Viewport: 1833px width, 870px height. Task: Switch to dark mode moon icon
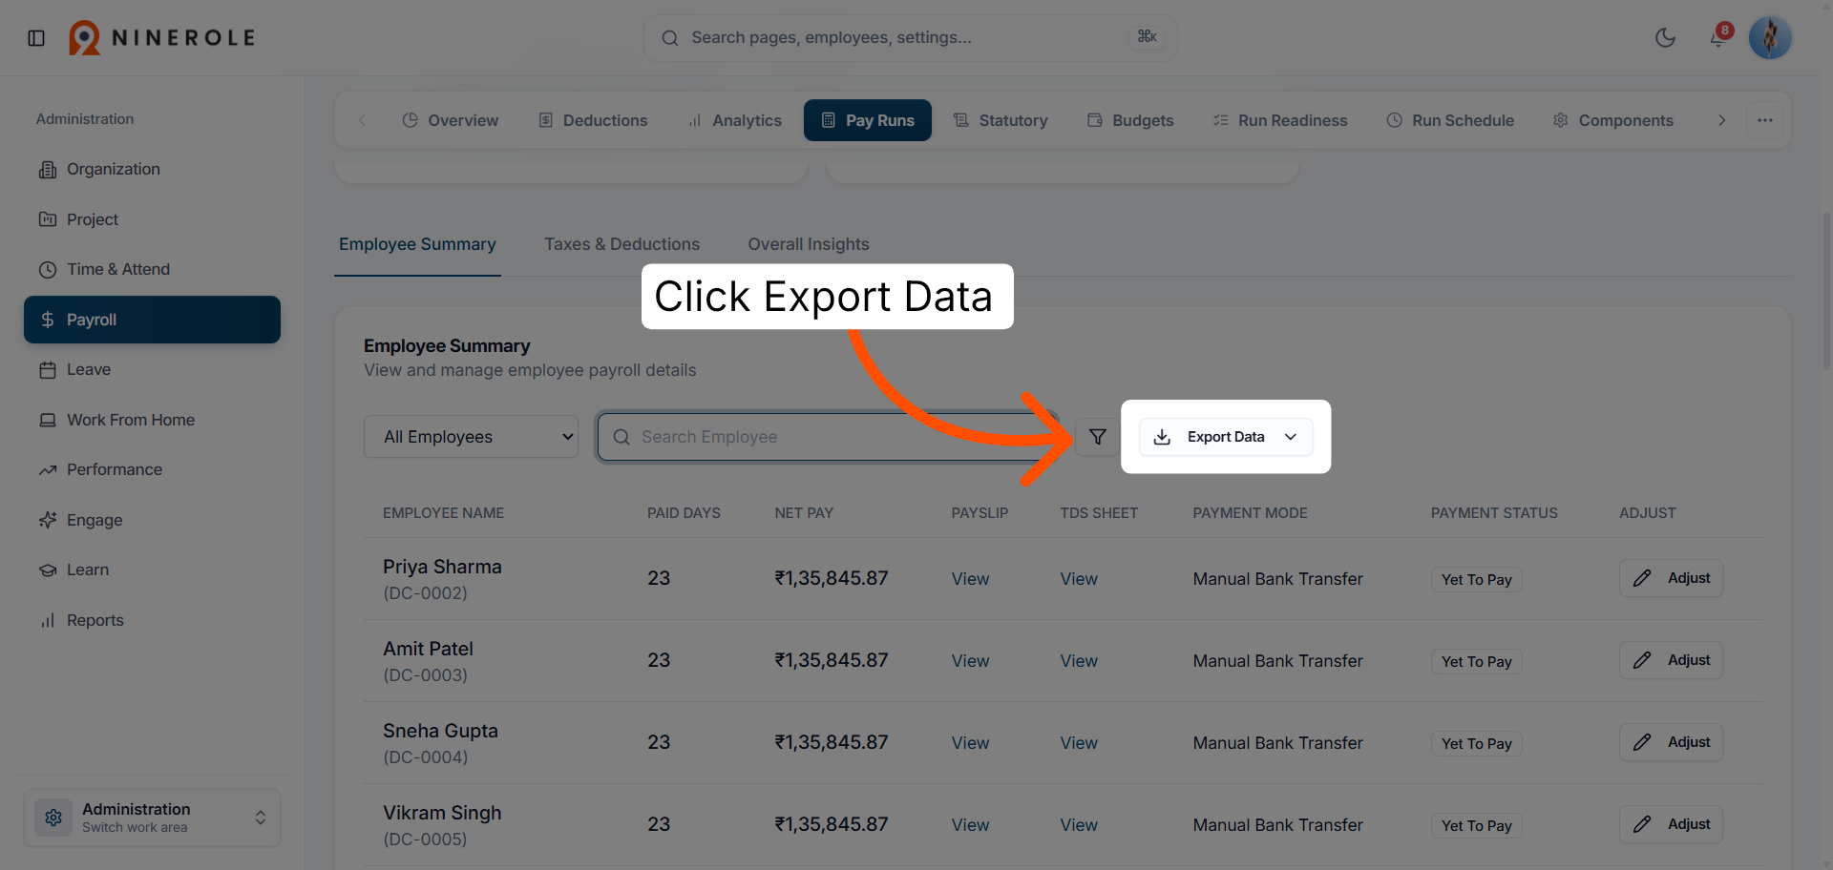tap(1665, 38)
